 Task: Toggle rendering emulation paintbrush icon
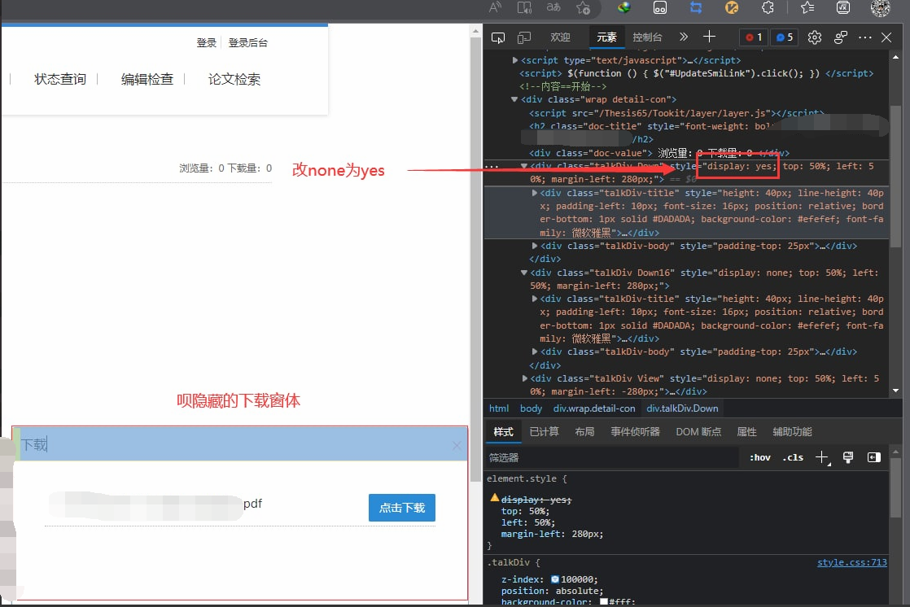[848, 458]
